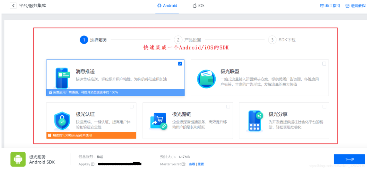Click the 极光认证 shield lock icon
Screen dimensions: 368x169
coord(62,121)
